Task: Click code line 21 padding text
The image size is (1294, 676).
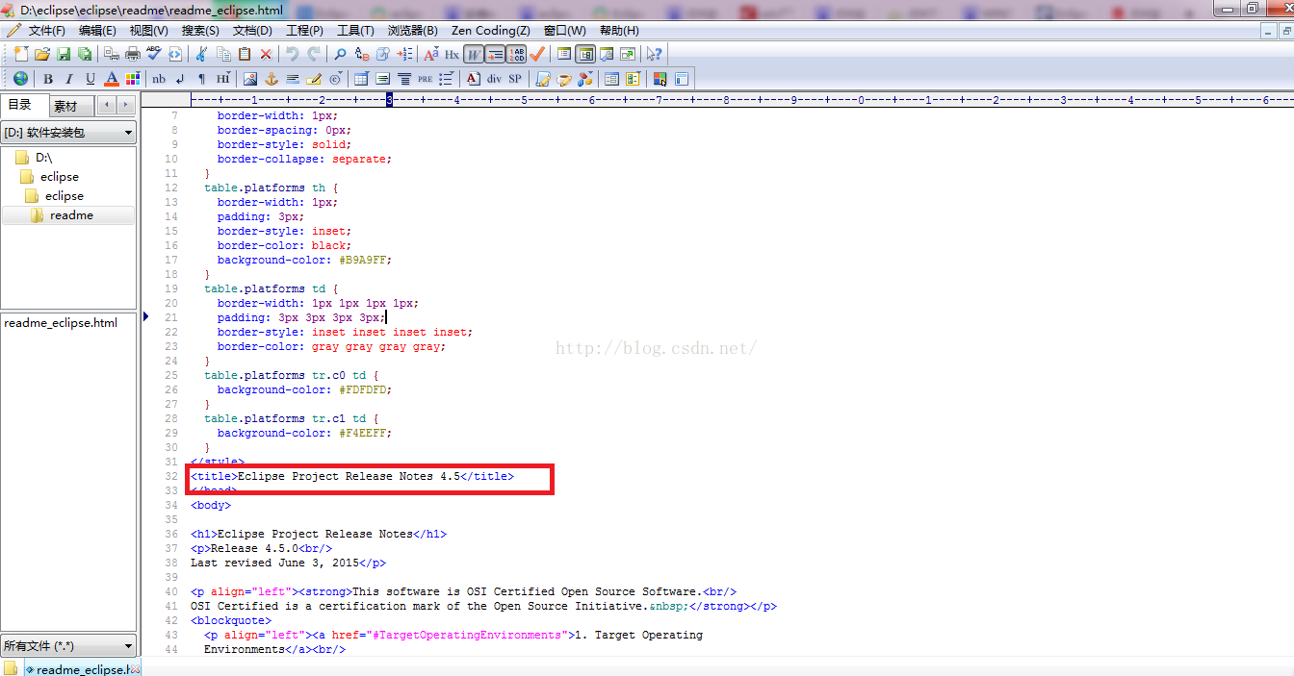Action: pyautogui.click(x=300, y=317)
